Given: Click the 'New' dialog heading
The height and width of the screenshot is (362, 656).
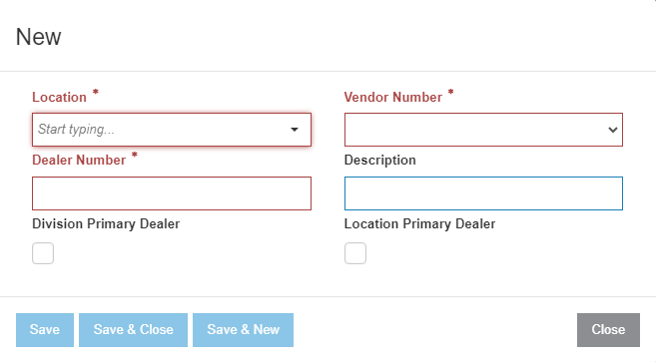Looking at the screenshot, I should tap(39, 37).
